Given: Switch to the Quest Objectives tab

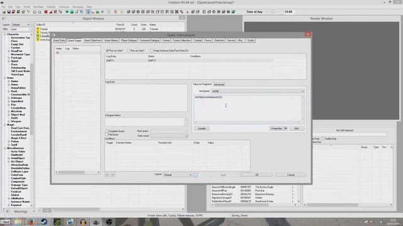Looking at the screenshot, I should coord(93,40).
